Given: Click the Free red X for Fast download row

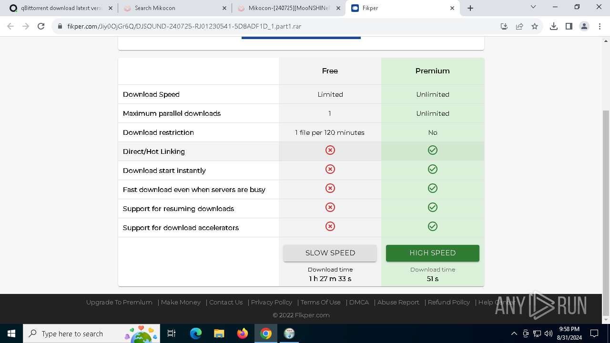Looking at the screenshot, I should 330,188.
